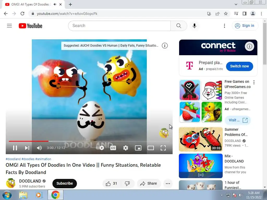Open the YouTube guide hamburger menu

coord(9,26)
